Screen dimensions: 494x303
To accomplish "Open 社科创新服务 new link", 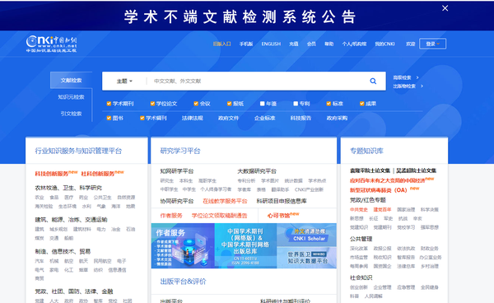I will [102, 174].
